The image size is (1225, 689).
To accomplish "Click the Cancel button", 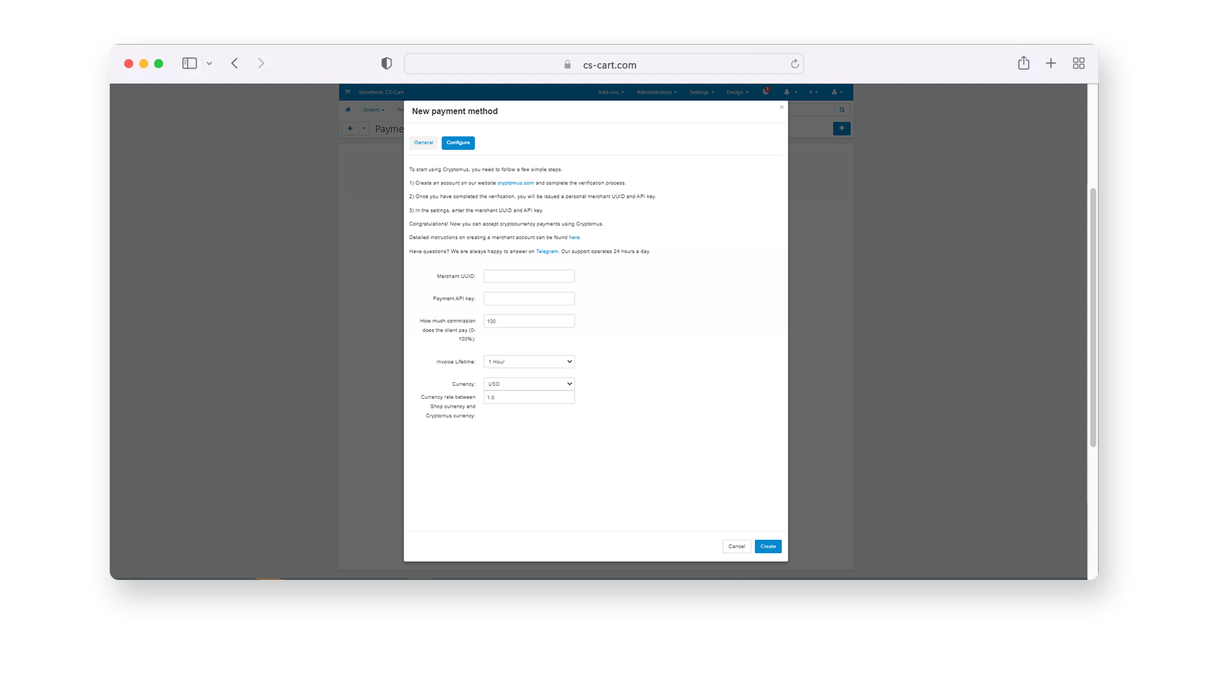I will point(736,547).
